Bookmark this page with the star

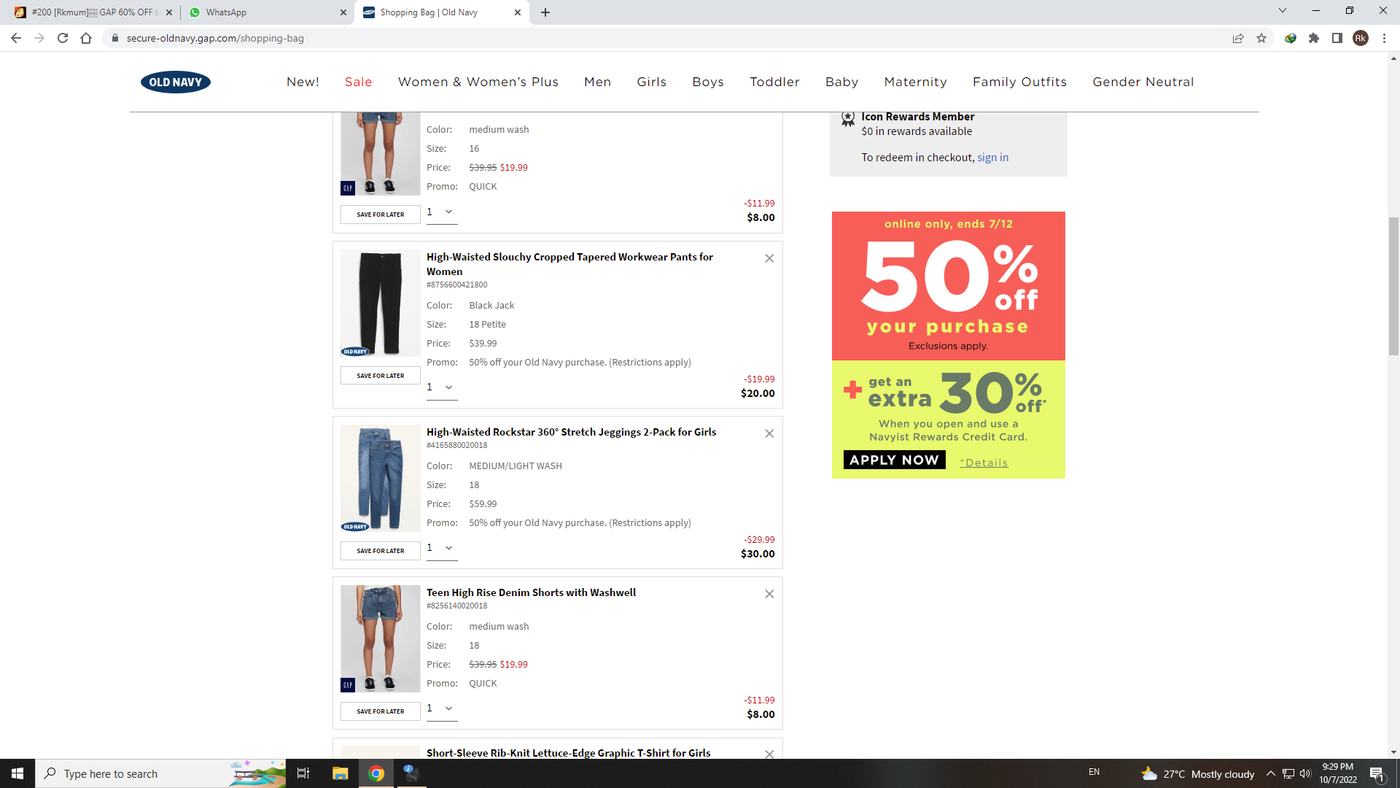[x=1261, y=38]
